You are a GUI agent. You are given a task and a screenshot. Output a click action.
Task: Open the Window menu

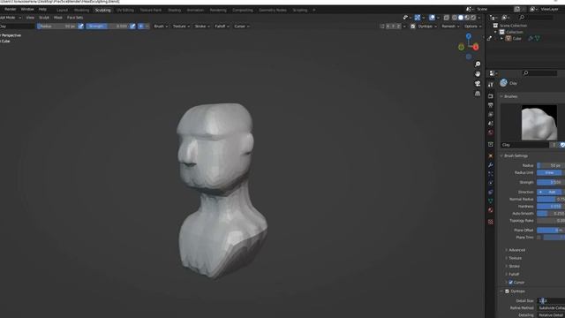coord(27,10)
